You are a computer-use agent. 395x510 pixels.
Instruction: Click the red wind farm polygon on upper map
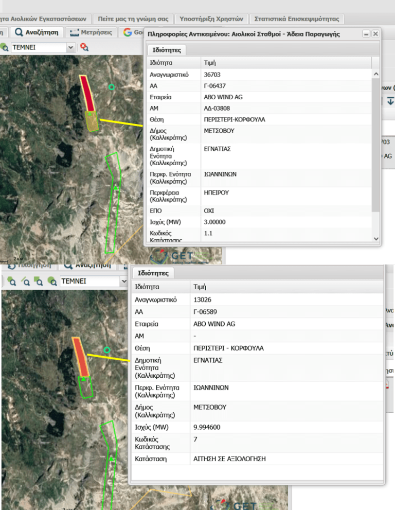87,94
